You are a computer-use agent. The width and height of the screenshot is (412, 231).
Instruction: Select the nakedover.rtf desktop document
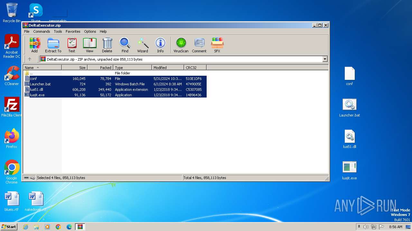[35, 201]
